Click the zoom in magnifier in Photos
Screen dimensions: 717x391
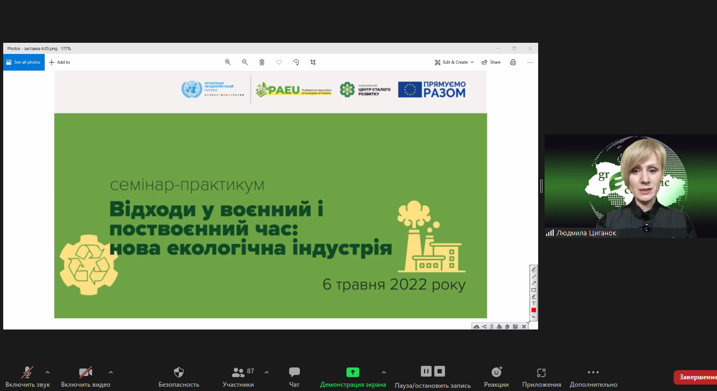click(228, 62)
